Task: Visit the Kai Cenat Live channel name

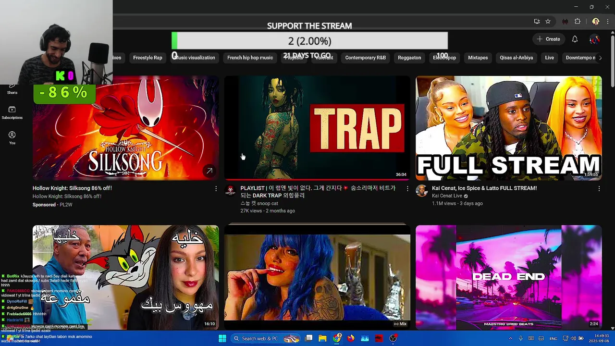Action: point(447,196)
